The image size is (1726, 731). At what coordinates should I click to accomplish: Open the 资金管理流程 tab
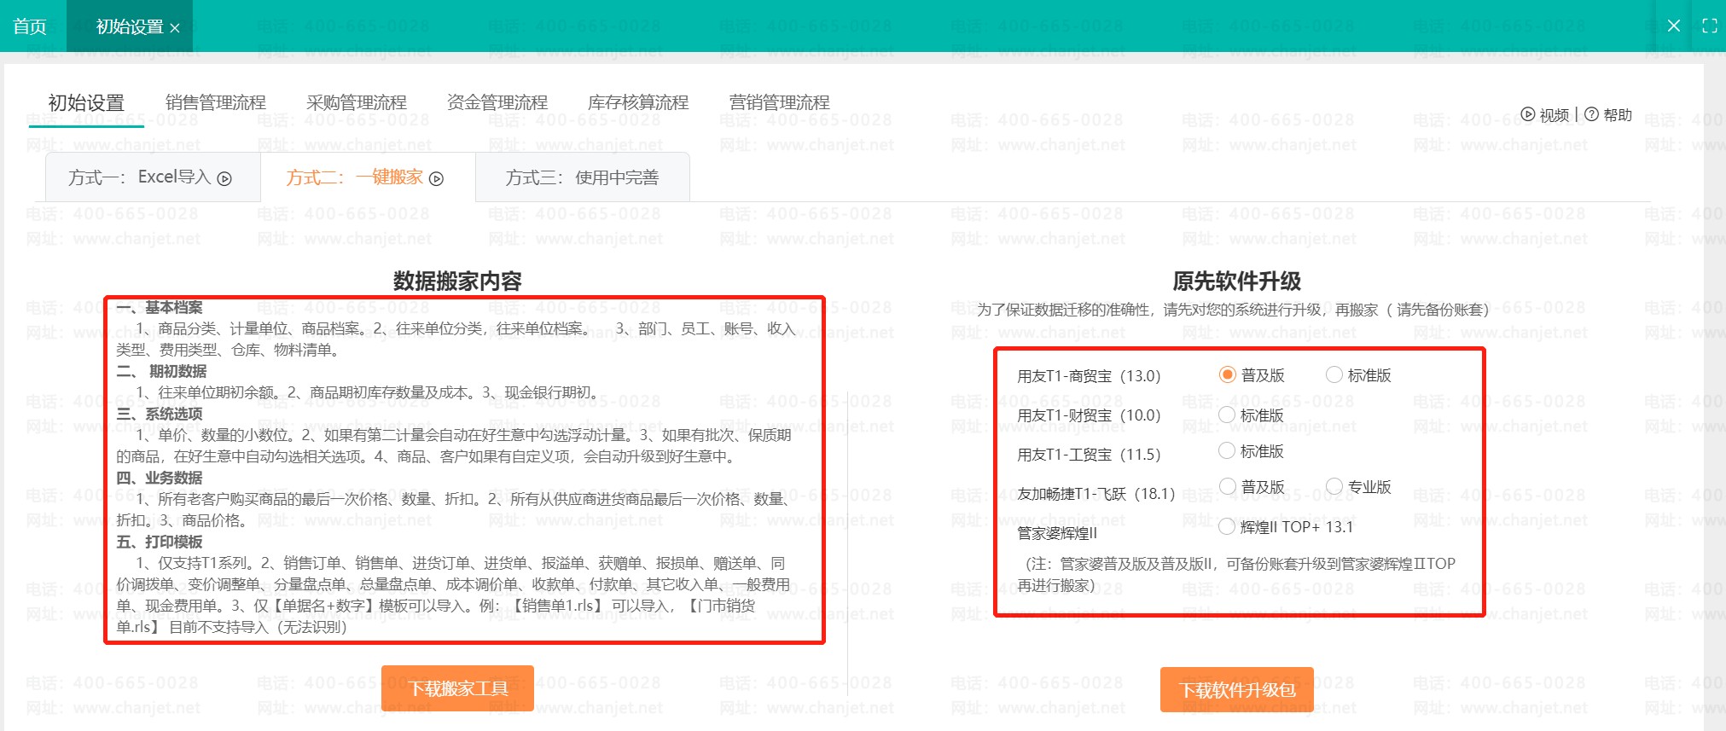point(497,103)
